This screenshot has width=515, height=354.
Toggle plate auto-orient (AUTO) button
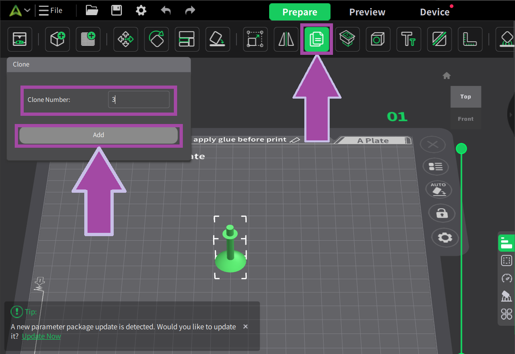tap(438, 189)
